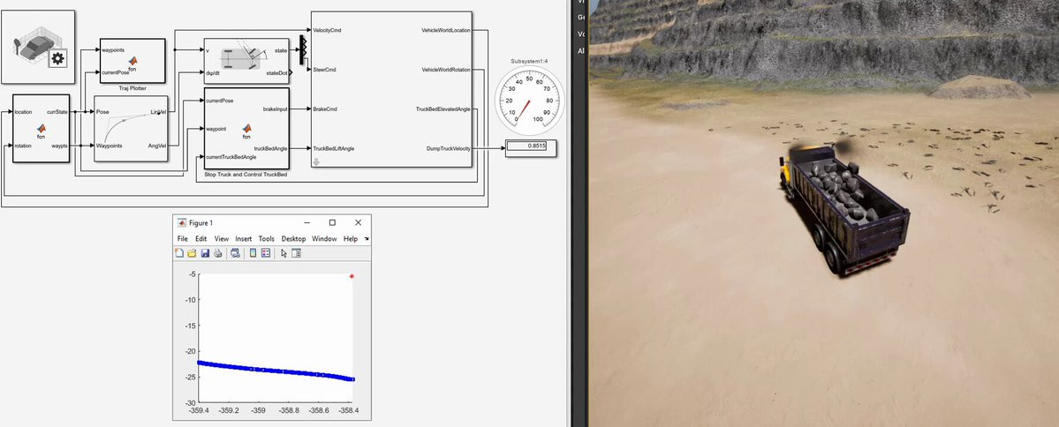Screen dimensions: 1059x427
Task: Open the Insert menu in Figure 1
Action: pos(243,239)
